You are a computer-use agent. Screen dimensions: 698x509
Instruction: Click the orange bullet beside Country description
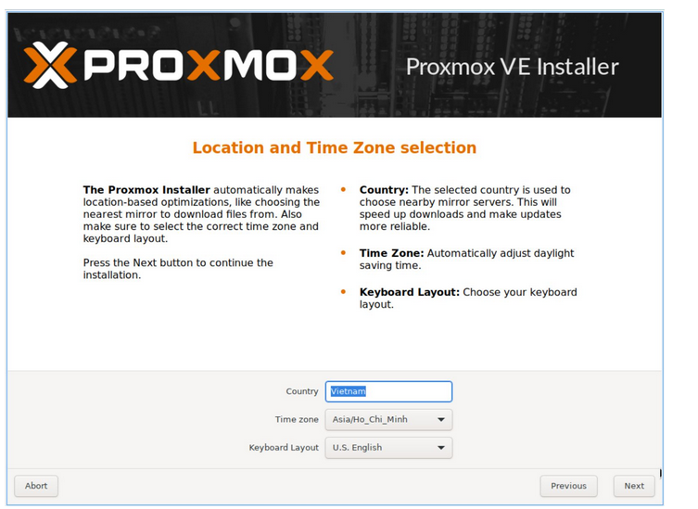[x=343, y=190]
